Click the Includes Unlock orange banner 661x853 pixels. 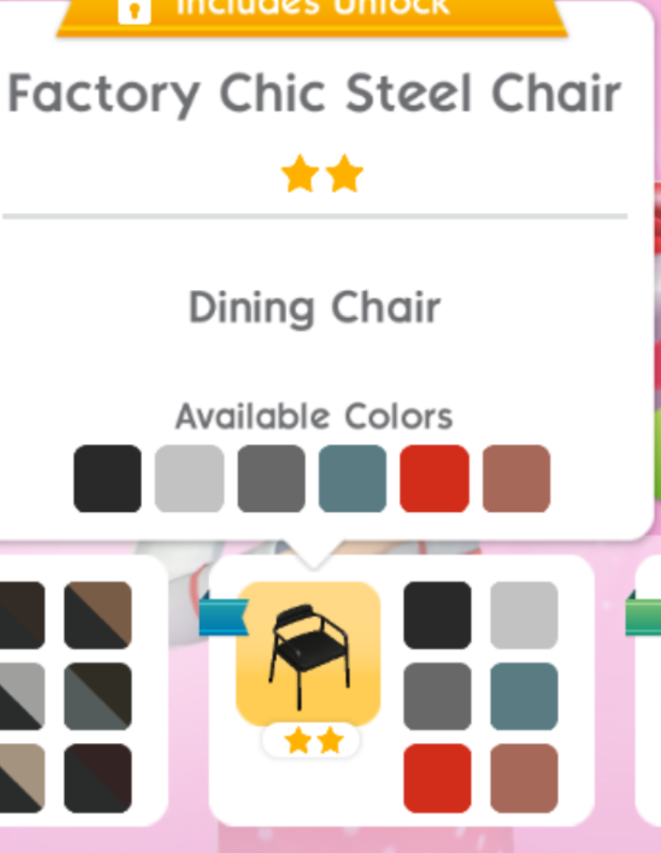tap(312, 16)
